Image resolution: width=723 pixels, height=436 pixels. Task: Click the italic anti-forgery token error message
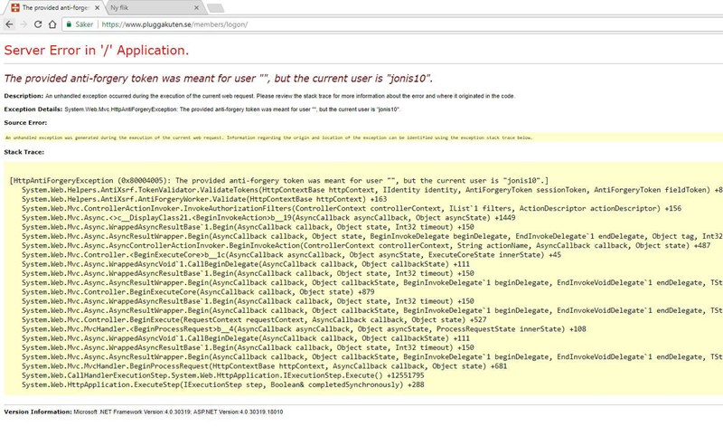[219, 78]
